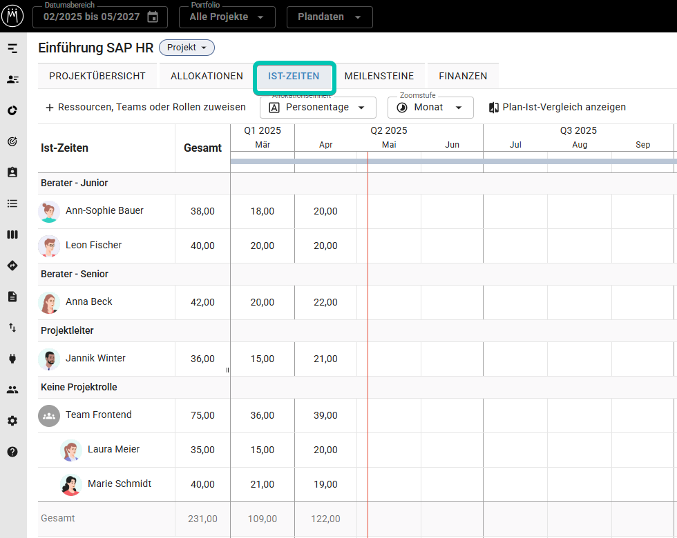677x538 pixels.
Task: Click the Team Frontend row label
Action: pyautogui.click(x=98, y=415)
